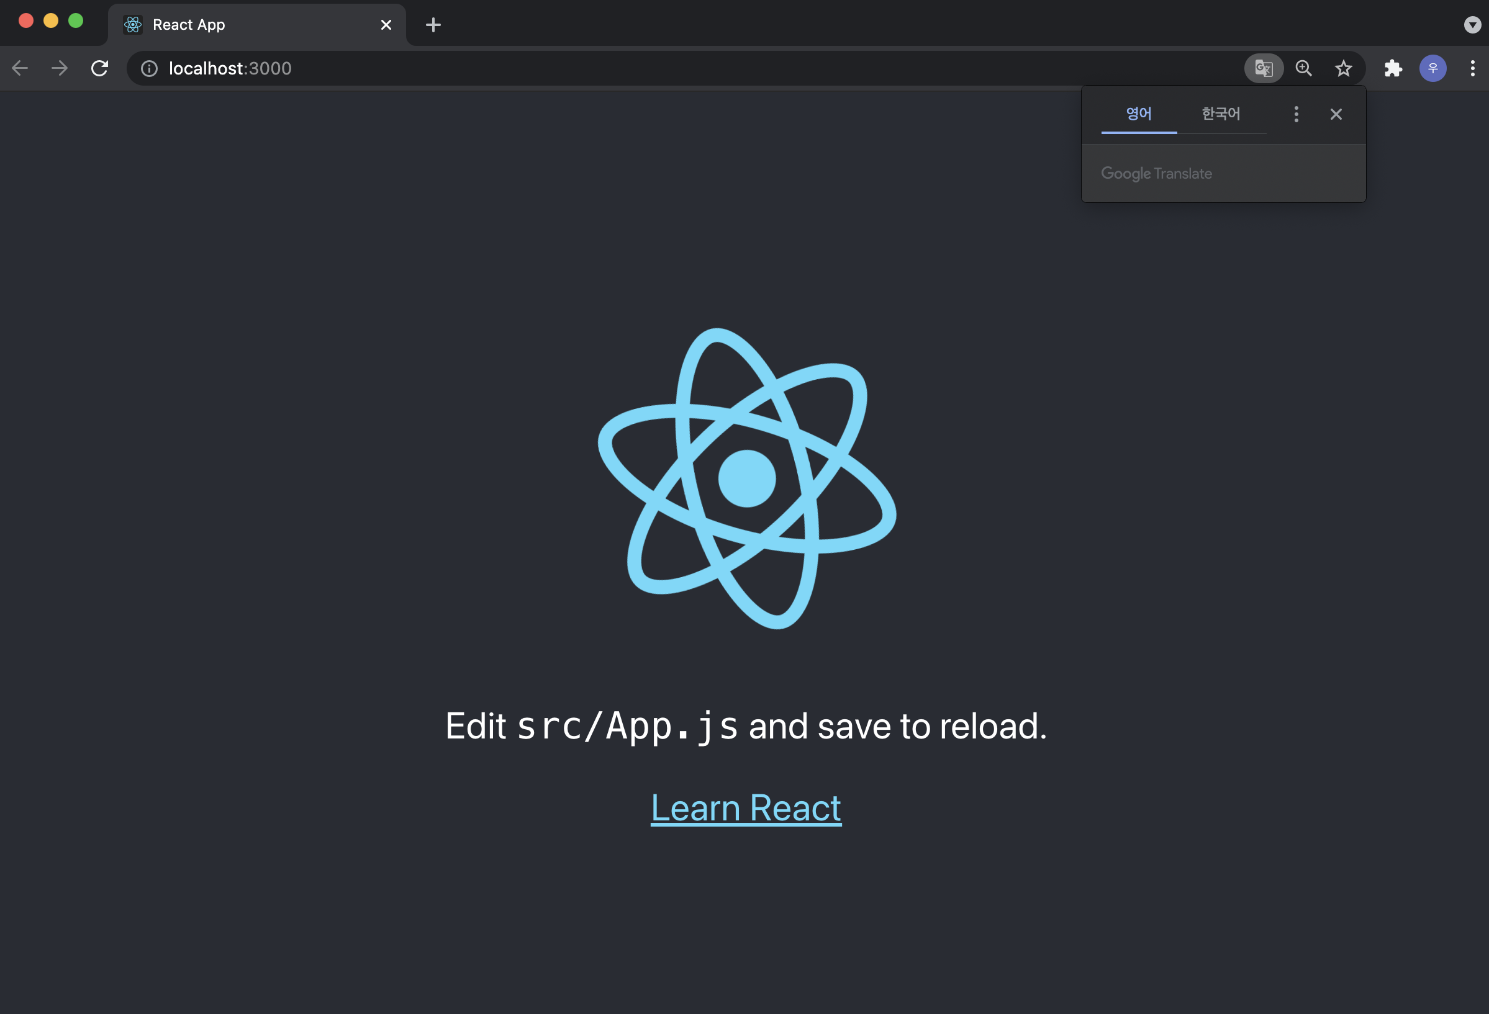Click the localhost:3000 address bar field
The height and width of the screenshot is (1014, 1489).
(641, 68)
